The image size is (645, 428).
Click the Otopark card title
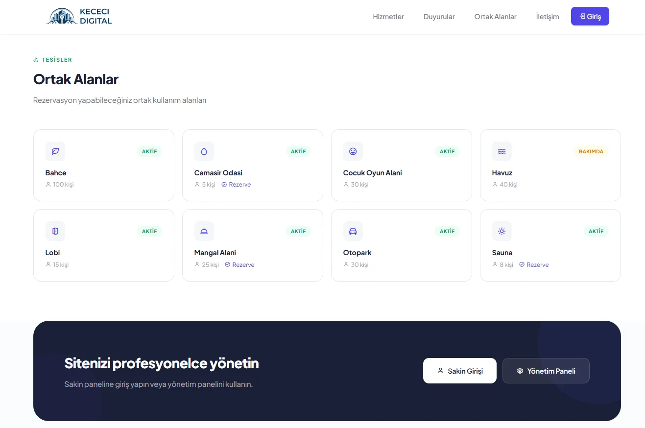tap(358, 253)
